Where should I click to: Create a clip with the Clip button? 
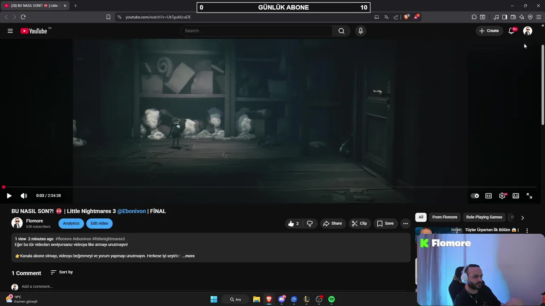359,224
